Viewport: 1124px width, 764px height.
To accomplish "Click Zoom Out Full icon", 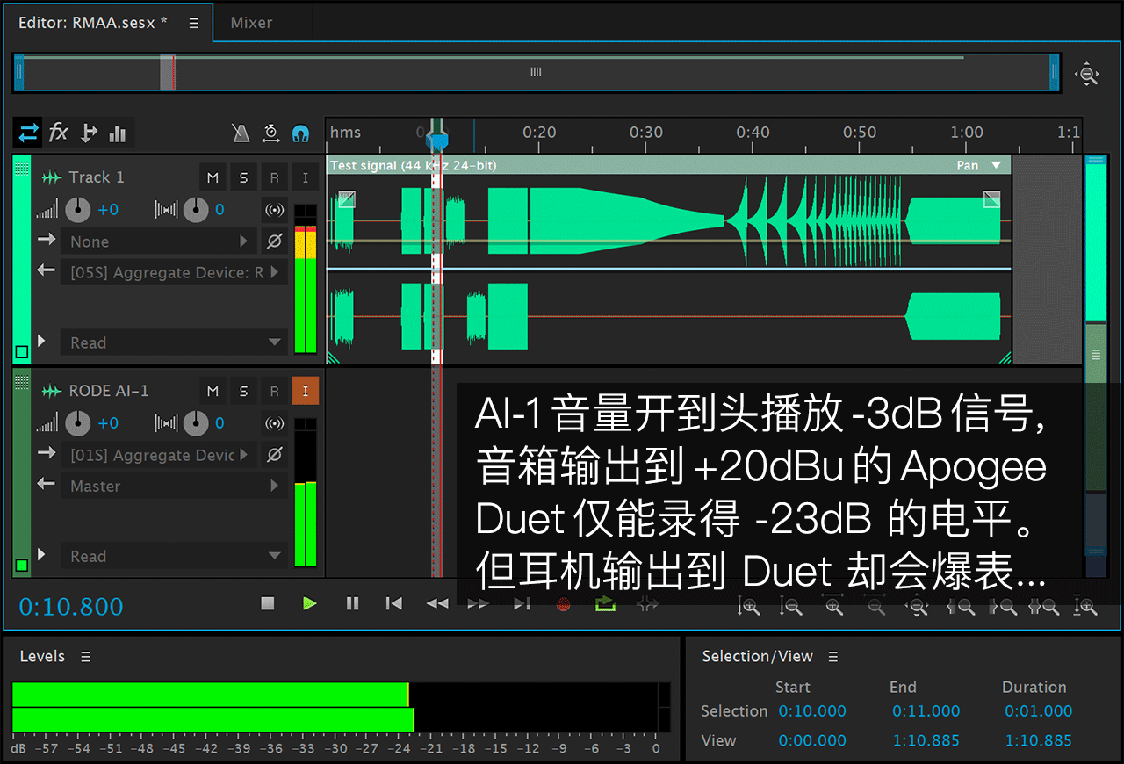I will 918,605.
